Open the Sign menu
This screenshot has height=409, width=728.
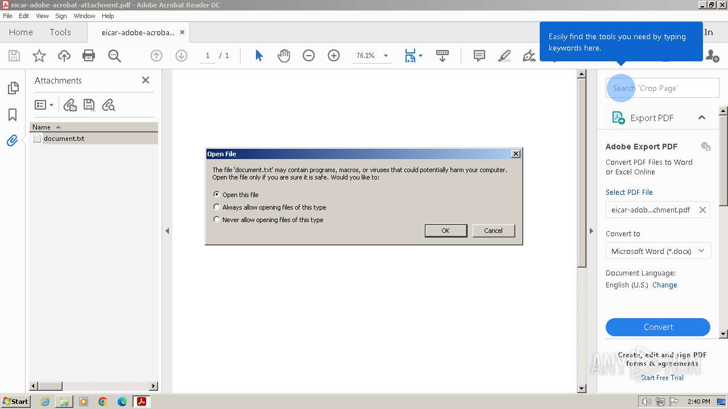pos(61,16)
